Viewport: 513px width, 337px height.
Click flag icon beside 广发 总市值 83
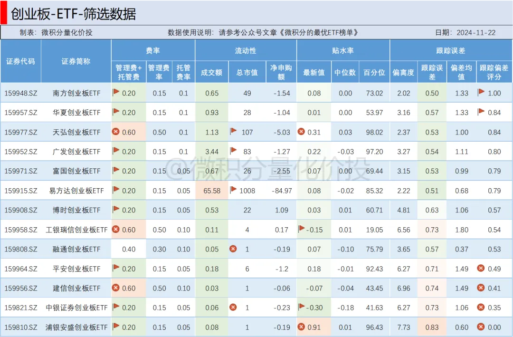pos(233,151)
